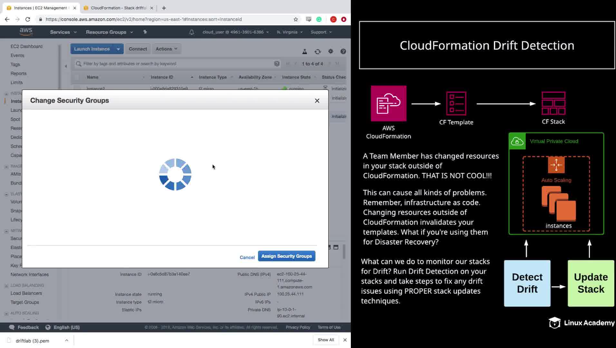
Task: Click the AWS logo home icon
Action: click(26, 32)
